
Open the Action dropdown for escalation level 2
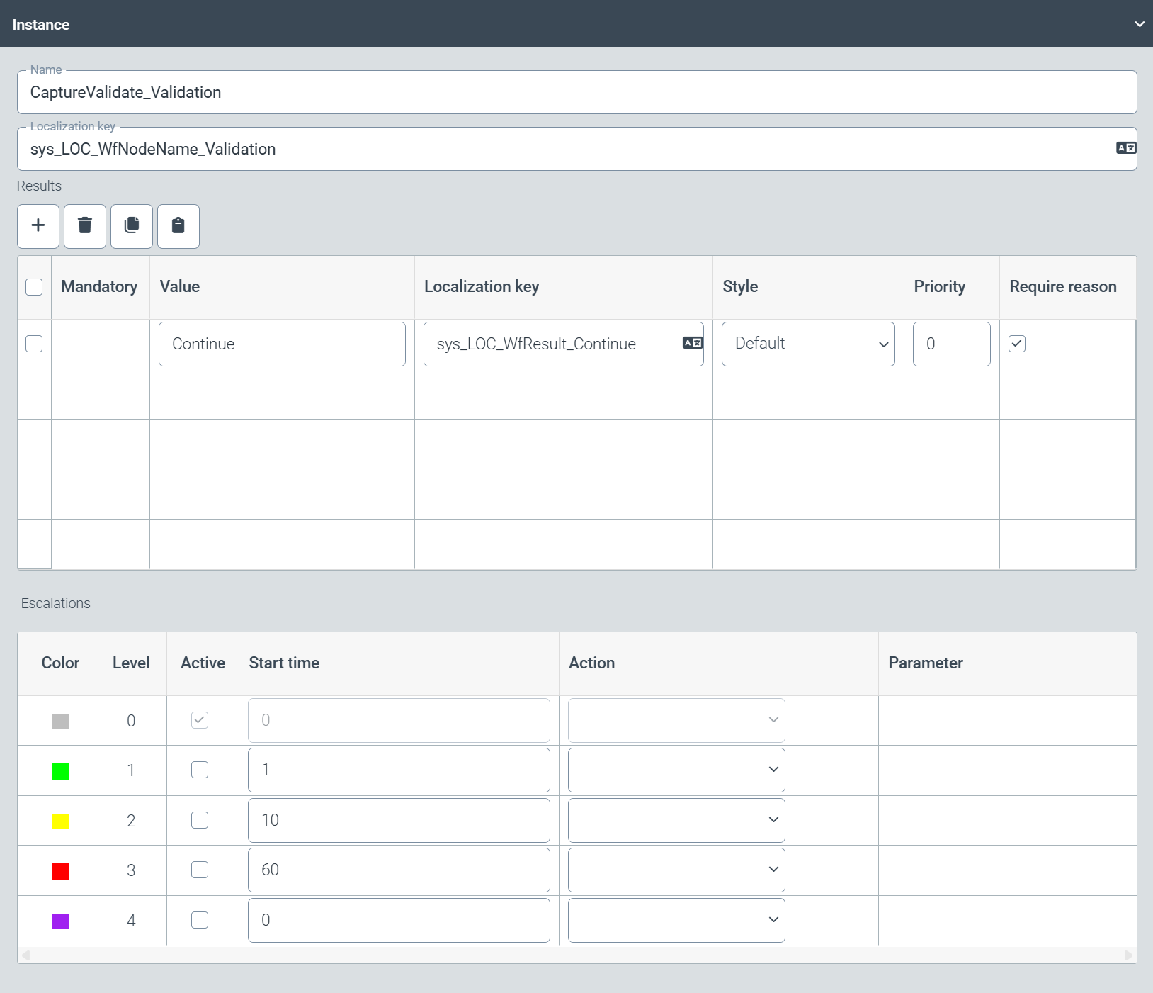[x=675, y=819]
